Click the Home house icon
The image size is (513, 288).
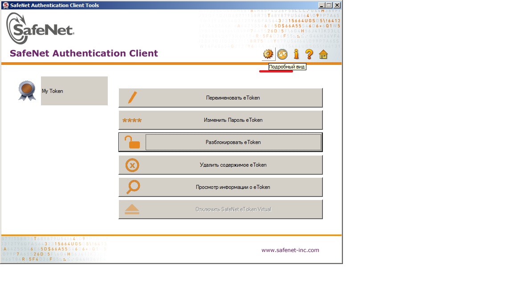point(323,54)
